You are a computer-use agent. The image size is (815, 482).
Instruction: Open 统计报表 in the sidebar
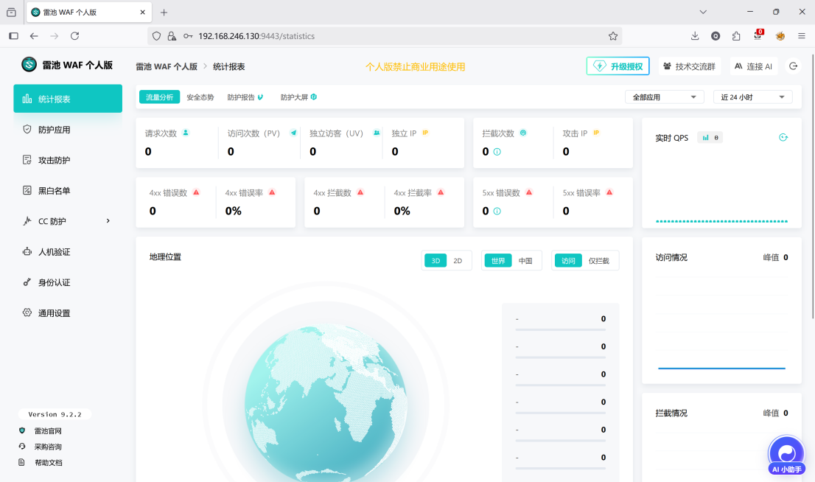click(68, 98)
